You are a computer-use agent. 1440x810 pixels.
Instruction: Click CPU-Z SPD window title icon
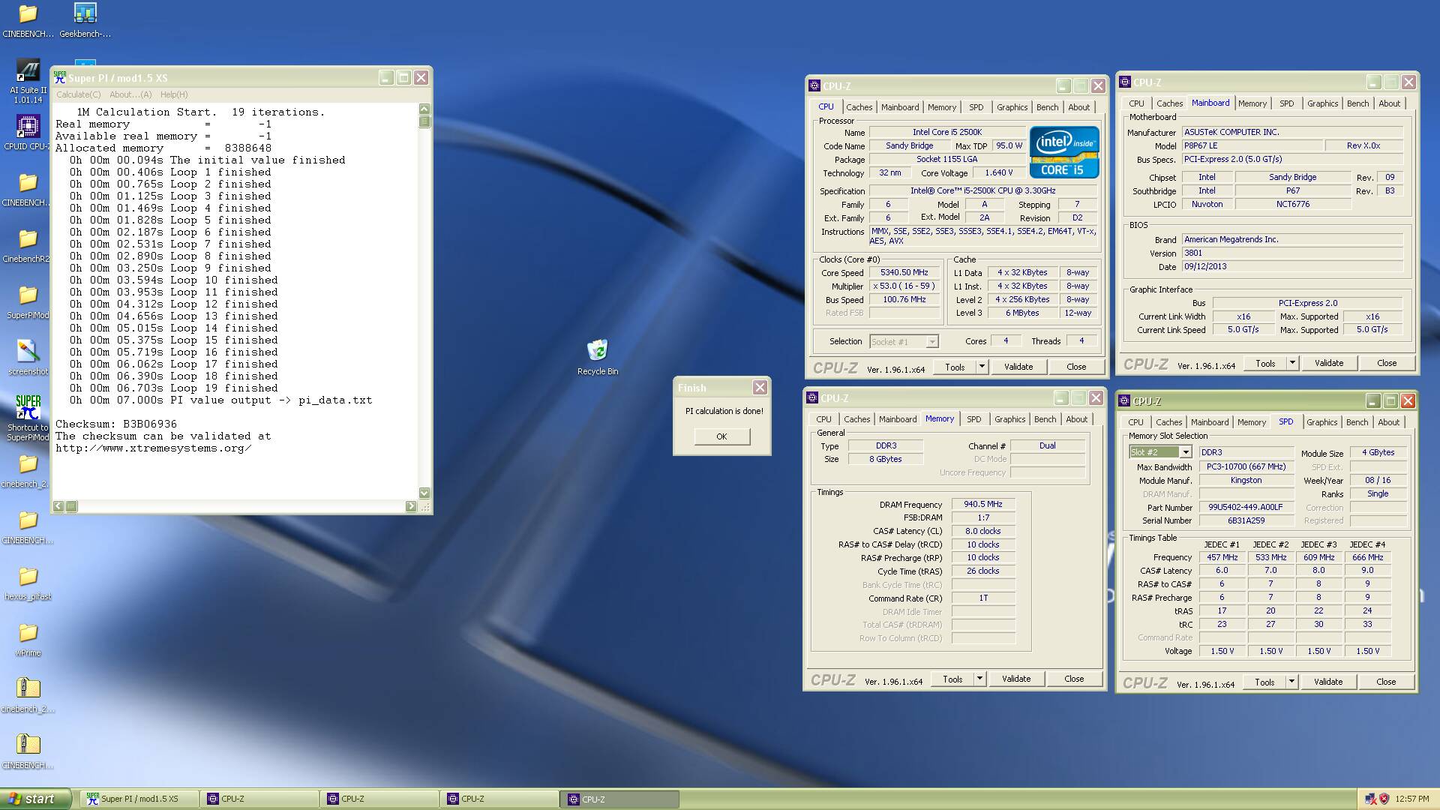[x=1125, y=401]
